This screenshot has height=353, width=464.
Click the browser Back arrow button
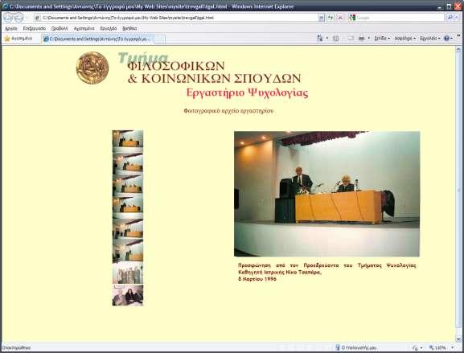(8, 18)
